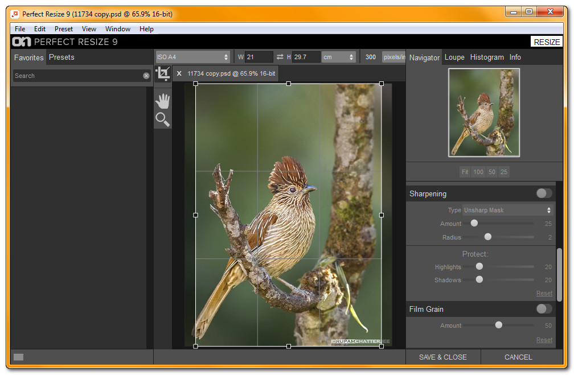Click the Sharpening Amount slider handle
Screen dimensions: 574x375
pos(474,223)
